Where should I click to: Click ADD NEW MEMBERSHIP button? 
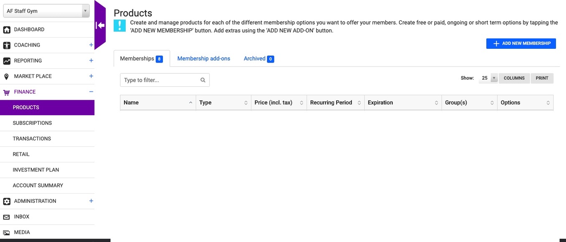click(x=521, y=43)
